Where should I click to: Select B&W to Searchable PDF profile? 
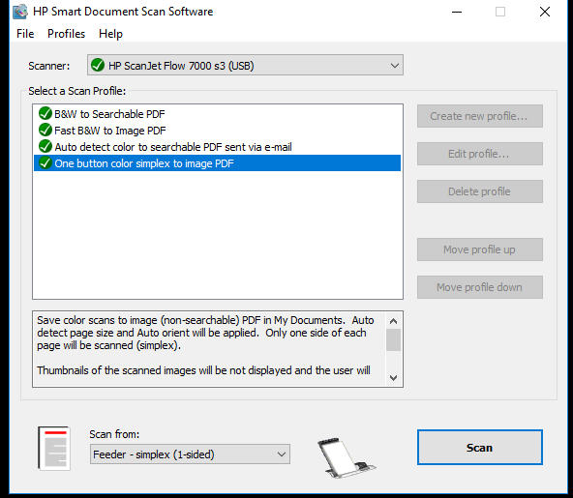[x=218, y=114]
